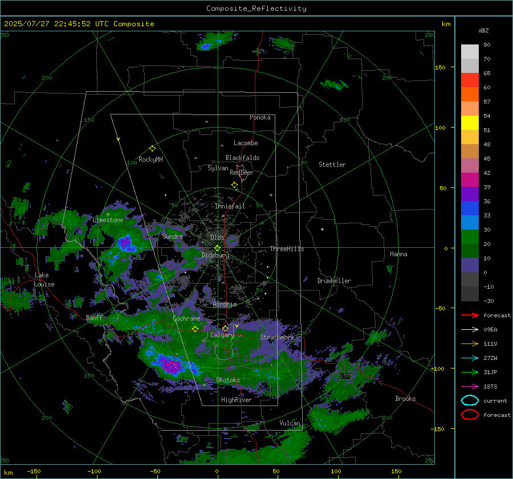
Task: Click the ThreeHills label
Action: (x=287, y=249)
